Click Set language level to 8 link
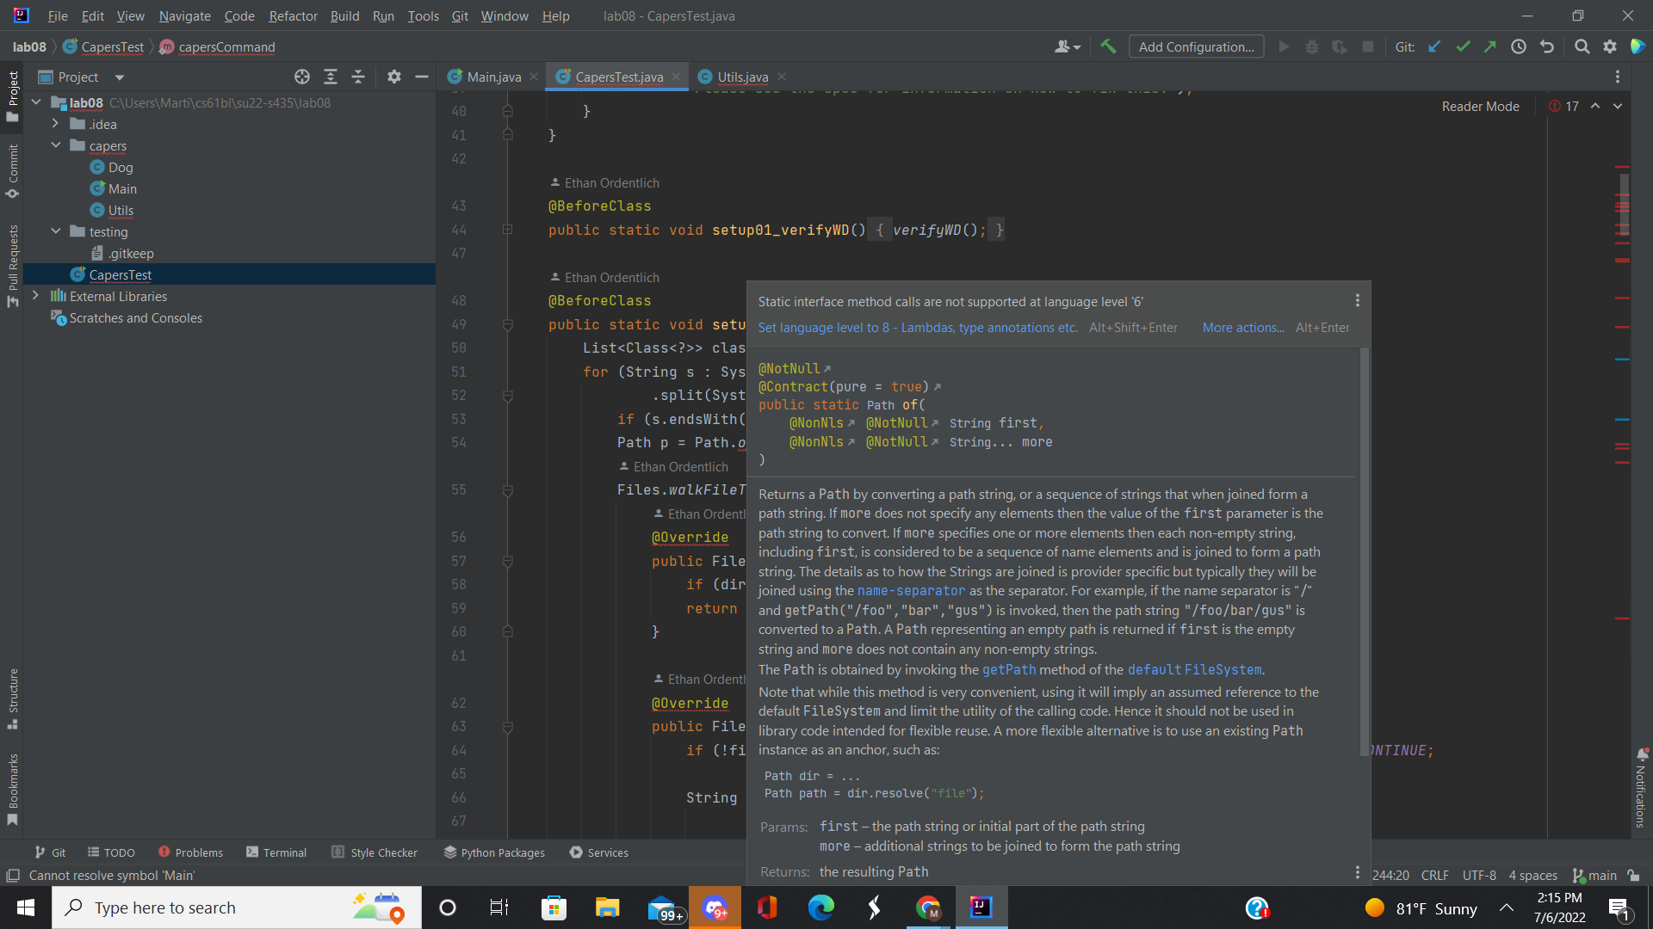Viewport: 1653px width, 929px height. pos(918,328)
